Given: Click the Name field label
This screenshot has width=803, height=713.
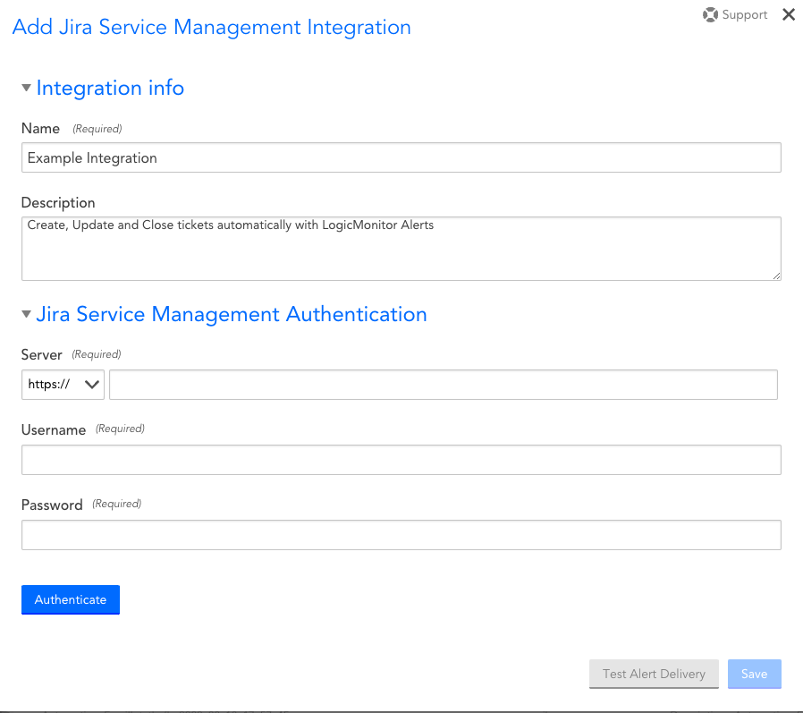Looking at the screenshot, I should 40,129.
